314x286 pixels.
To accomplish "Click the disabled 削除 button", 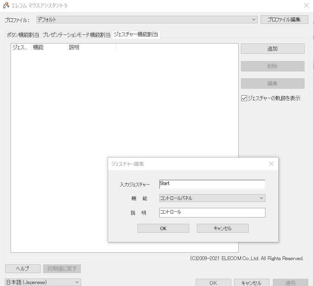I will (272, 66).
